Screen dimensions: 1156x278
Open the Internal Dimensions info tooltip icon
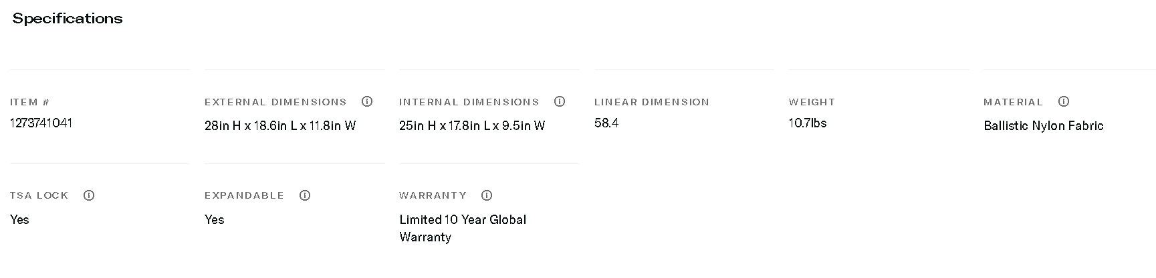pos(560,102)
